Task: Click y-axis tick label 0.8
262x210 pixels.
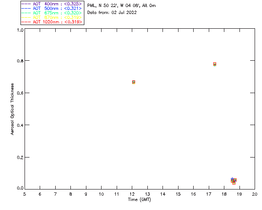Action: click(20, 61)
